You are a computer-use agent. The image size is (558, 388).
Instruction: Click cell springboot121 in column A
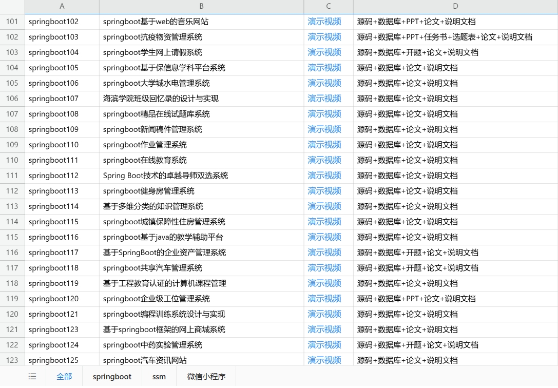point(62,314)
